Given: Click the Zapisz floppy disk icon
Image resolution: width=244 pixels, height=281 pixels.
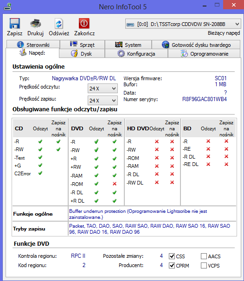Looking at the screenshot, I should click(14, 23).
